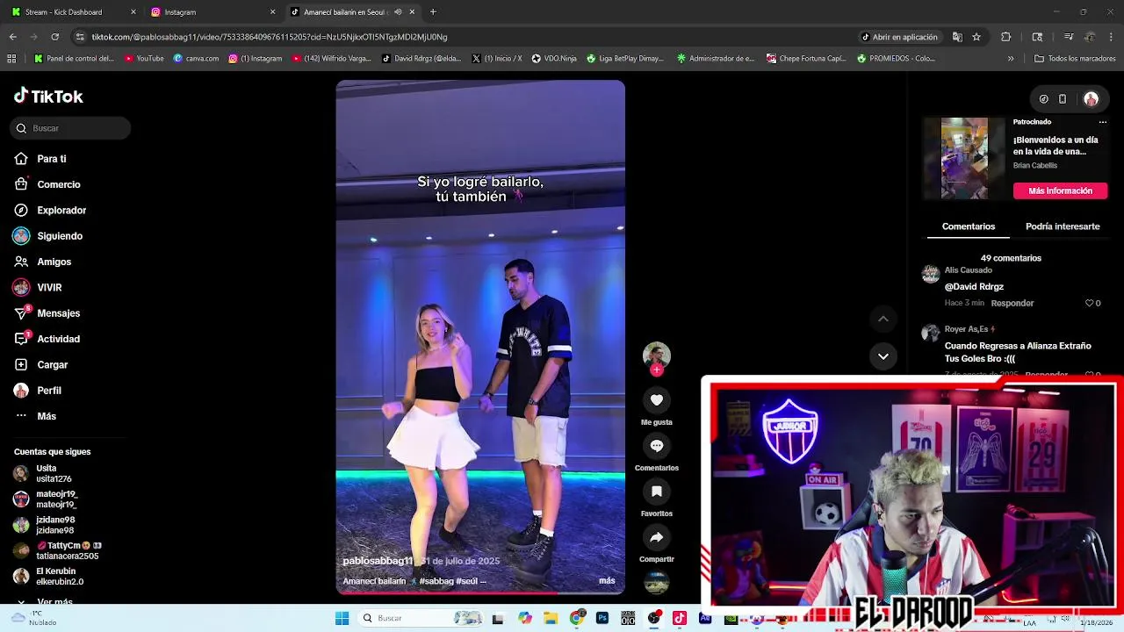Click the phone app icon top right
The image size is (1124, 632).
coord(1063,99)
